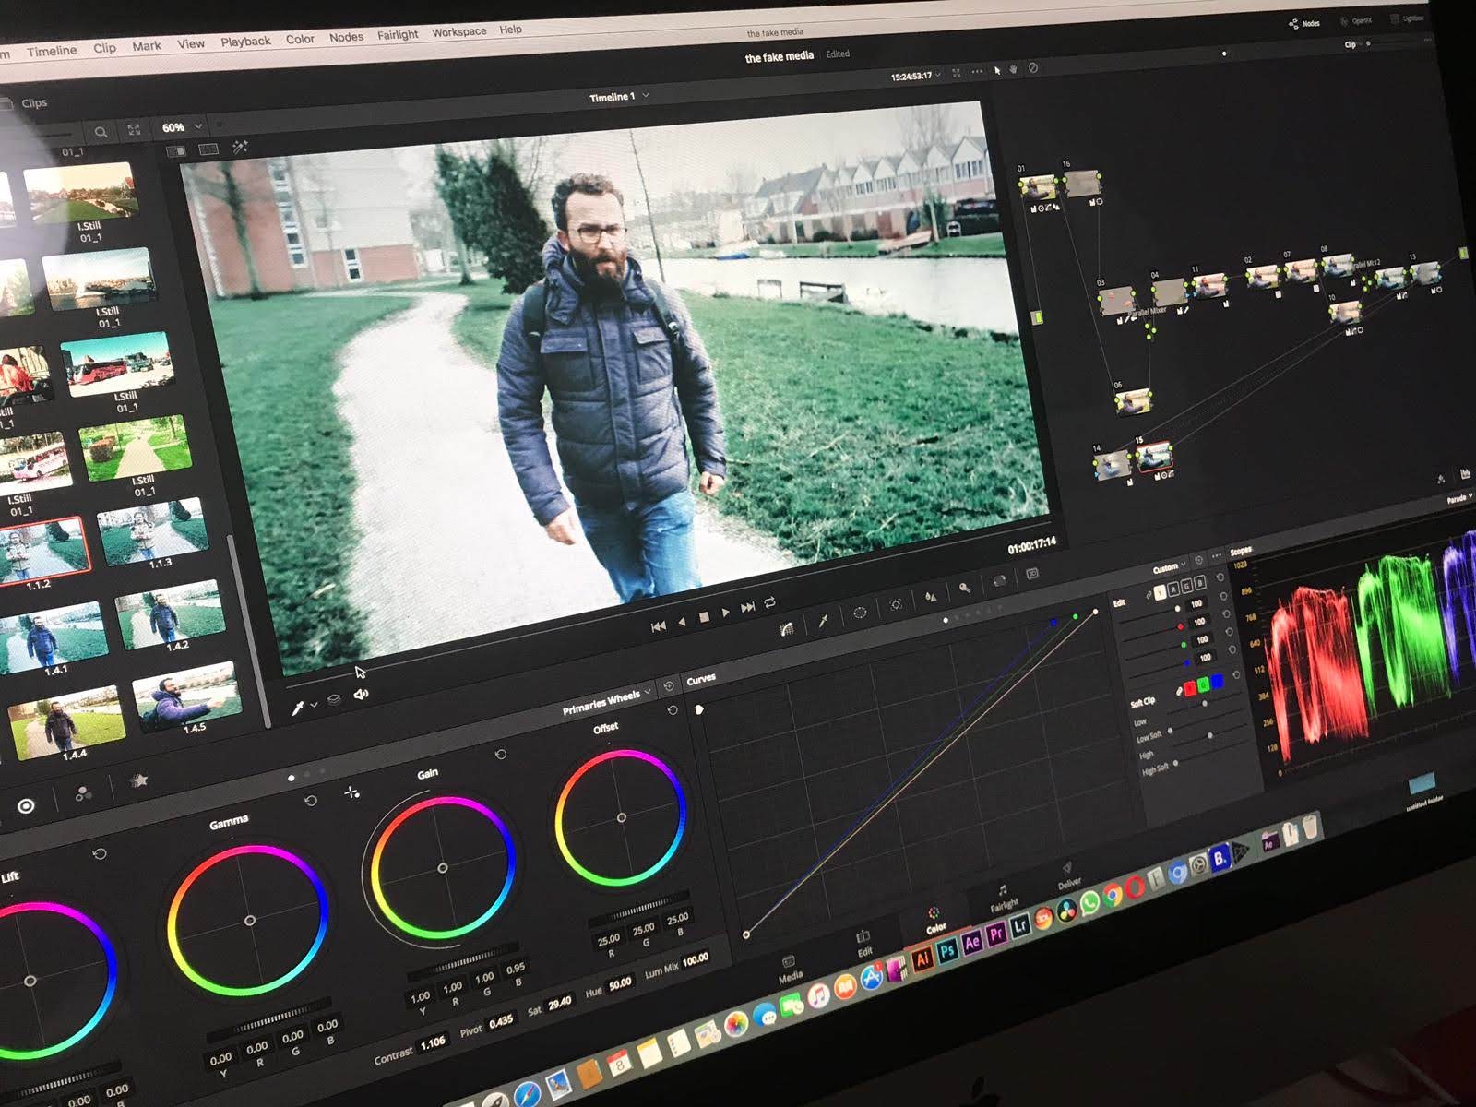Click the fit-to-window expand icon

[x=134, y=130]
